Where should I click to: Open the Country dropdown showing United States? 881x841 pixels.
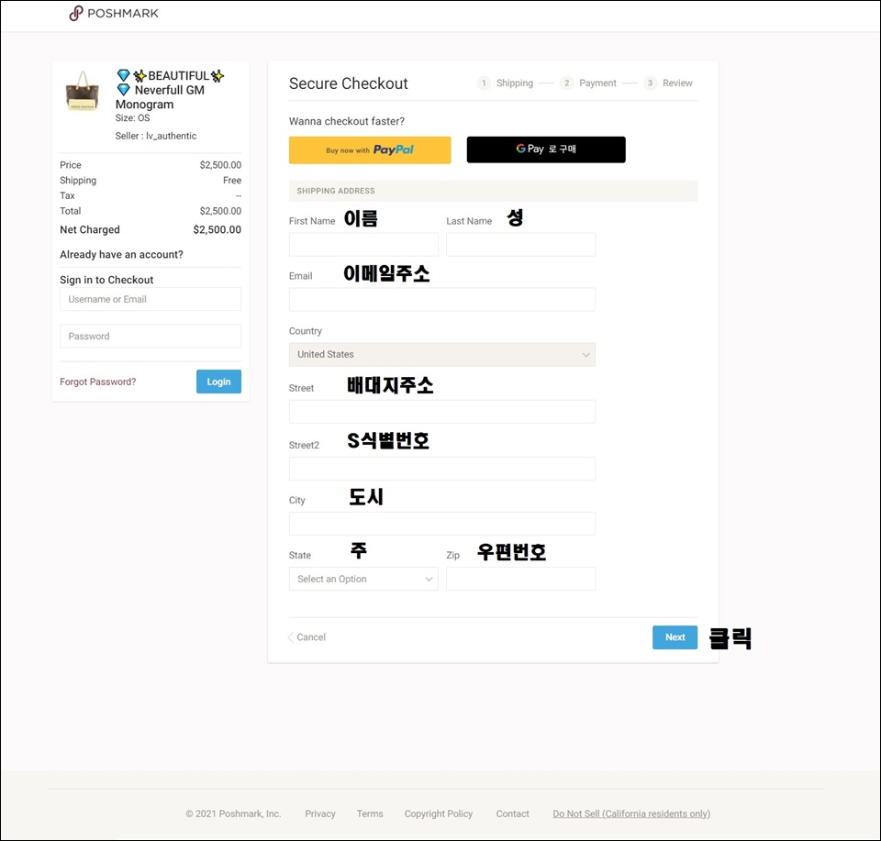point(442,355)
